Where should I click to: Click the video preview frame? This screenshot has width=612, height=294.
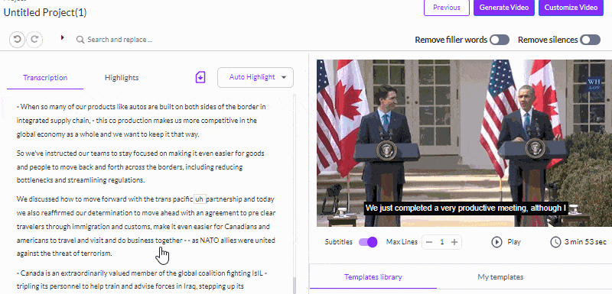click(x=464, y=143)
